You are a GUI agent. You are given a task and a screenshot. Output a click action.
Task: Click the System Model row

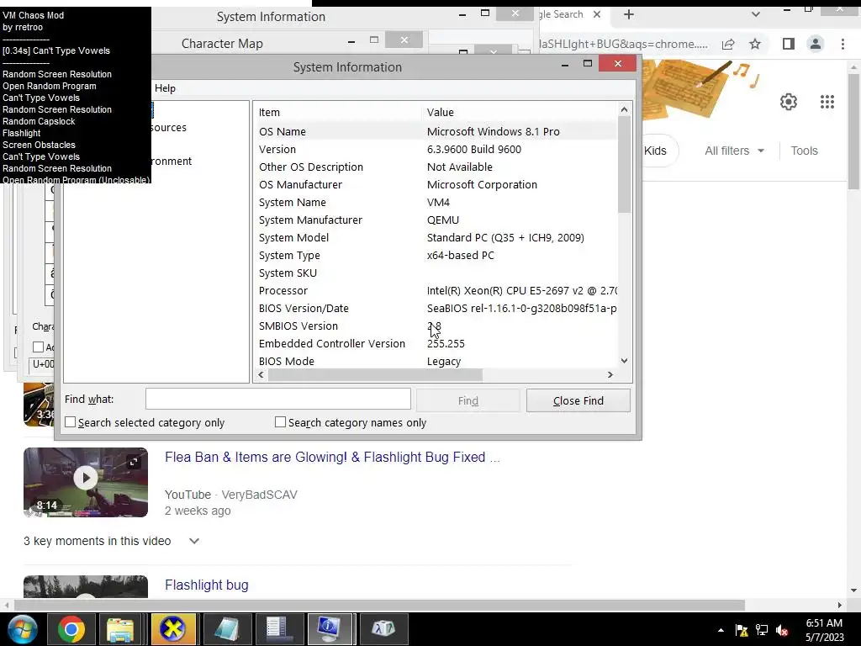(437, 237)
